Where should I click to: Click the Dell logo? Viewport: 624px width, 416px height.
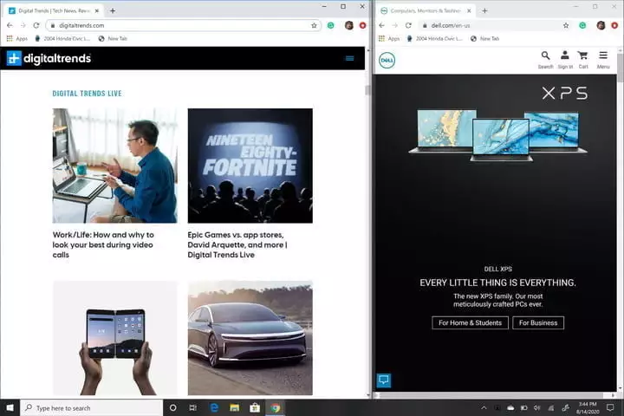pos(387,60)
